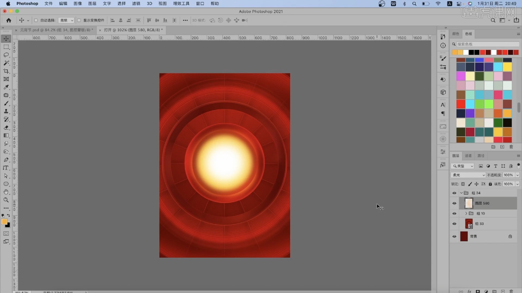Click align top edges button
This screenshot has width=522, height=293.
click(x=149, y=20)
